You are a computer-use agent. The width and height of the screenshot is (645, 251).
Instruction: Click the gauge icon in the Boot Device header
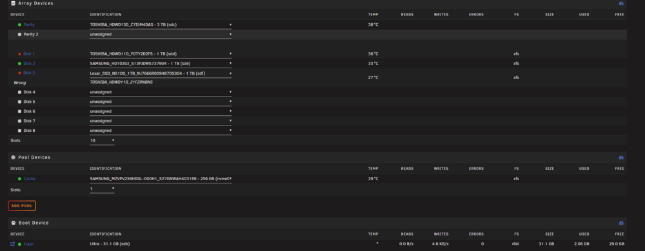click(x=621, y=223)
